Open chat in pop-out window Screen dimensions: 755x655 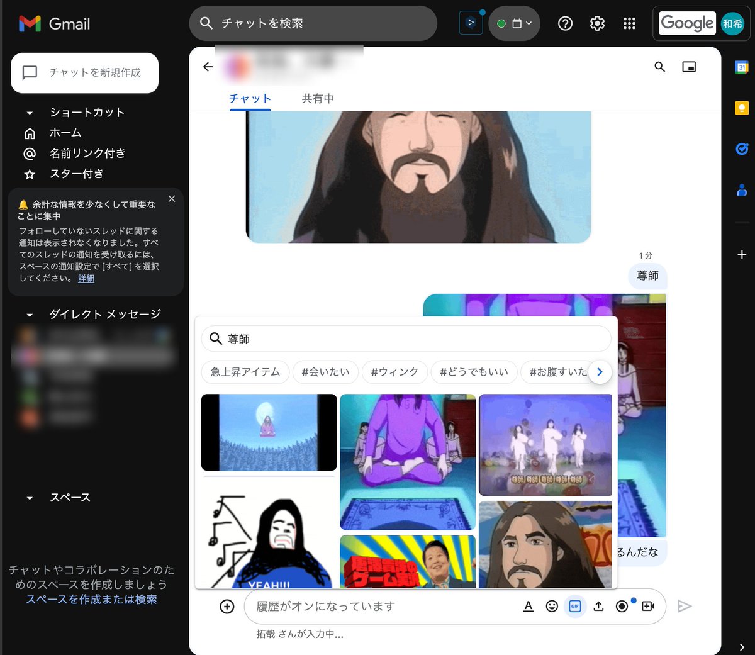point(689,67)
